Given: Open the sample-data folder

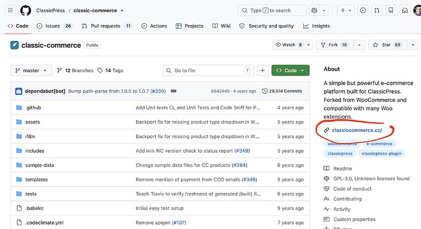Looking at the screenshot, I should click(x=40, y=165).
